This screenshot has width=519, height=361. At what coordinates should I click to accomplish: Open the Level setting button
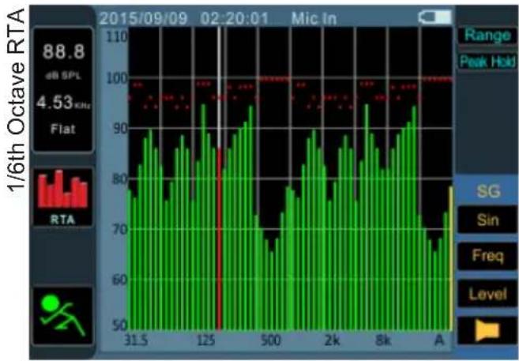(x=488, y=294)
